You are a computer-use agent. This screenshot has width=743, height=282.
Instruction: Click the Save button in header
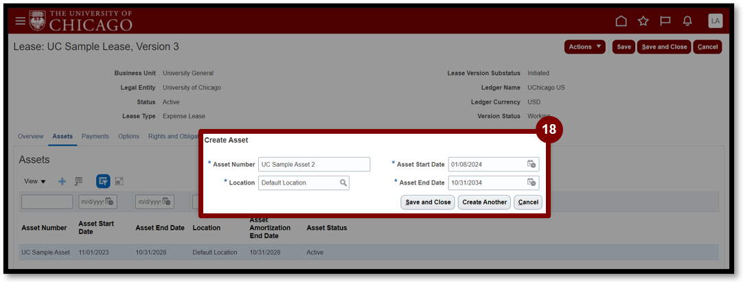click(x=624, y=47)
